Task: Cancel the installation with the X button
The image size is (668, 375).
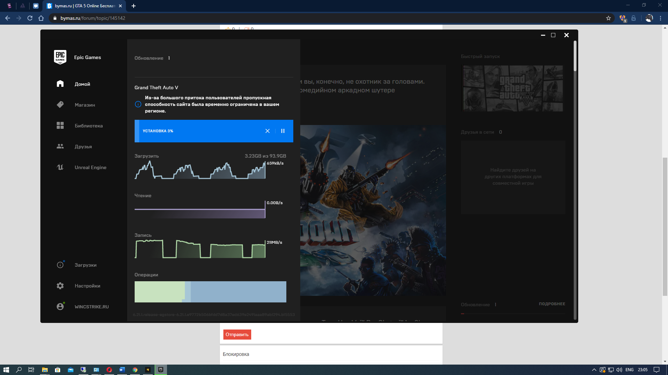Action: [x=268, y=131]
